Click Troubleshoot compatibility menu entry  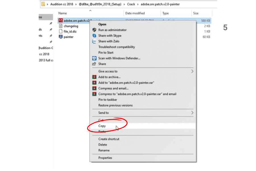pyautogui.click(x=117, y=47)
